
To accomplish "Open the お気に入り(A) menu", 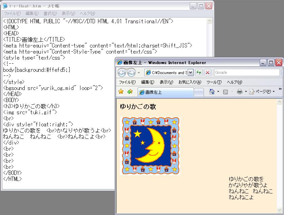I will (190, 82).
